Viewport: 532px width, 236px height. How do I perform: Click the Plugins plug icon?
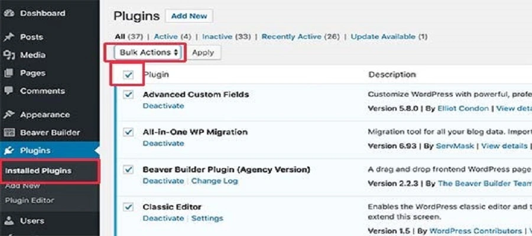tap(9, 150)
